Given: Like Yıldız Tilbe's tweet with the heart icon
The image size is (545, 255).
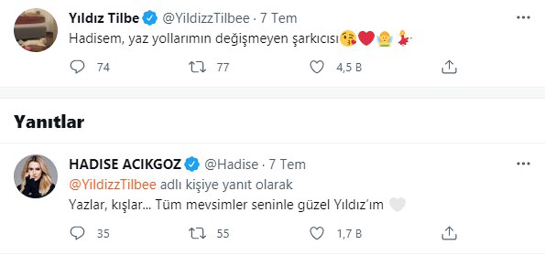Looking at the screenshot, I should click(317, 67).
